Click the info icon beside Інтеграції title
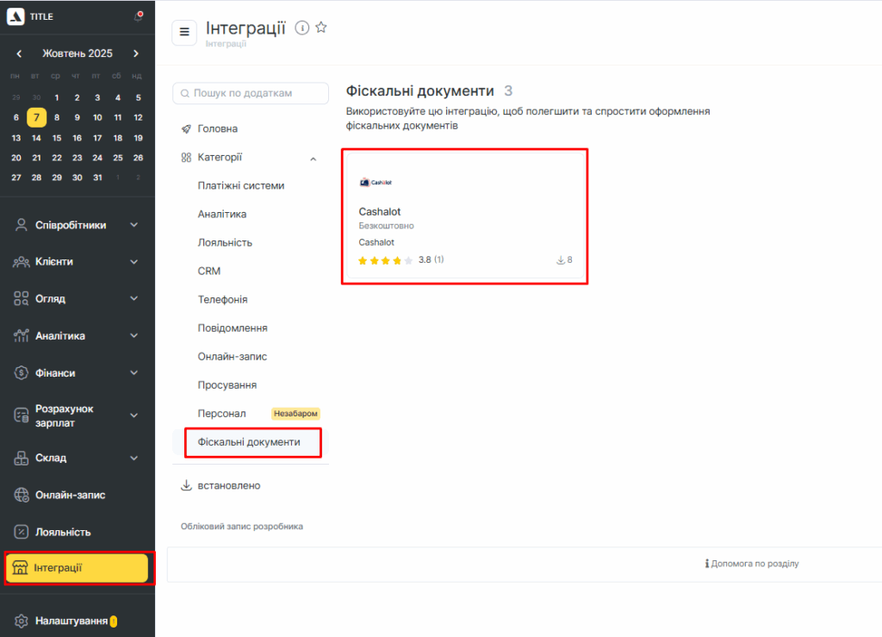The image size is (882, 637). coord(302,28)
